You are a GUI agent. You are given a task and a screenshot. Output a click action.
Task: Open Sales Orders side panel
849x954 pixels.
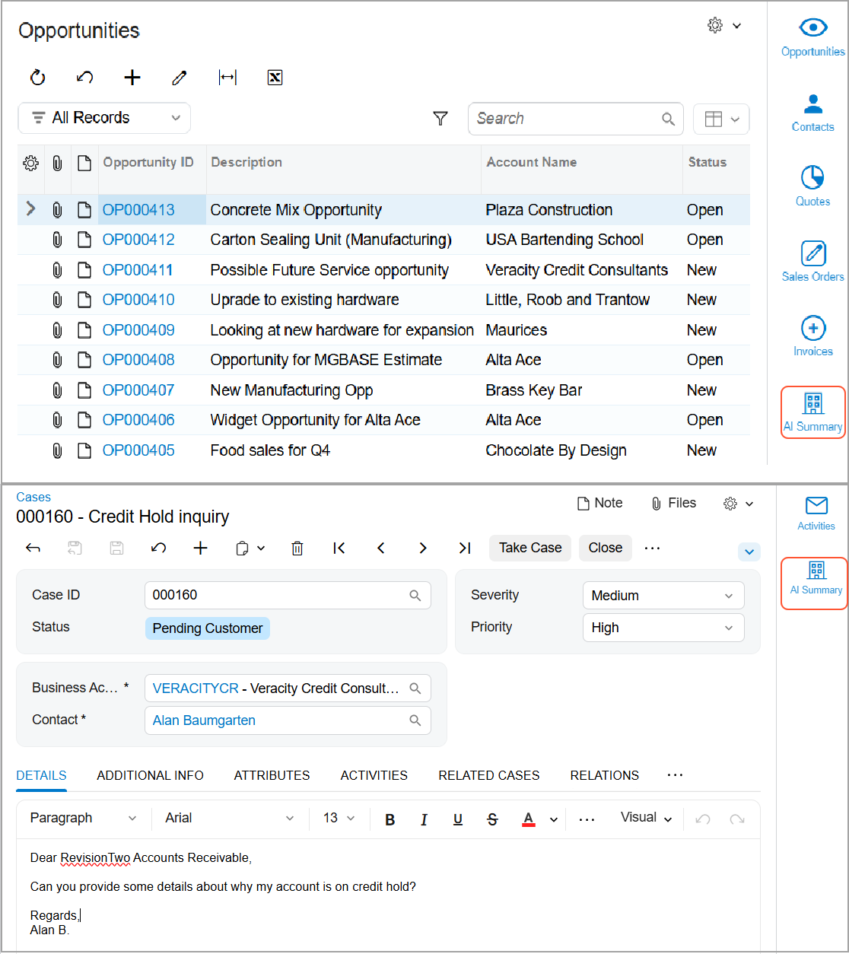pos(812,262)
